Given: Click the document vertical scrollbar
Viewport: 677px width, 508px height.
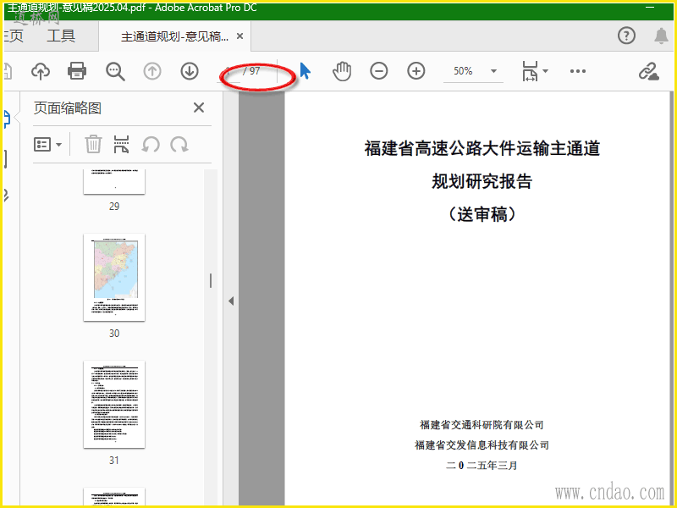Looking at the screenshot, I should (671, 298).
